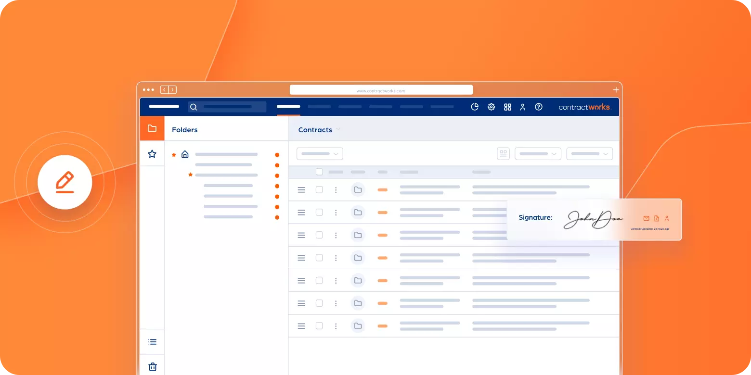Viewport: 751px width, 375px height.
Task: Tick the checkbox in sixth contract row
Action: (x=319, y=303)
